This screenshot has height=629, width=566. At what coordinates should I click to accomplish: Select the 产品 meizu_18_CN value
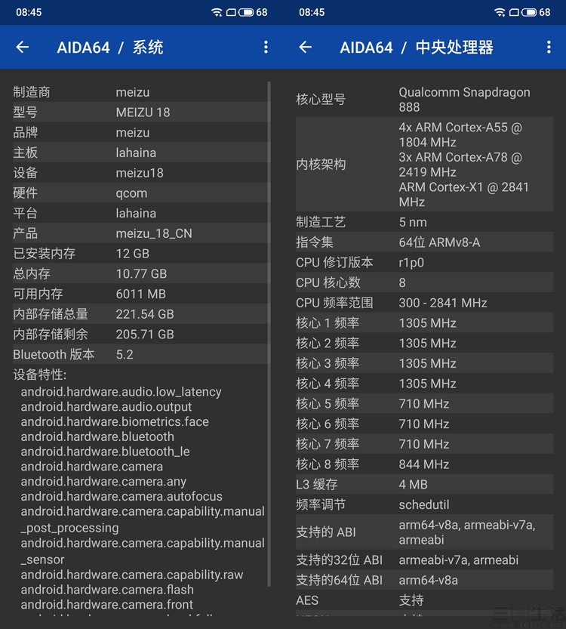tap(154, 233)
